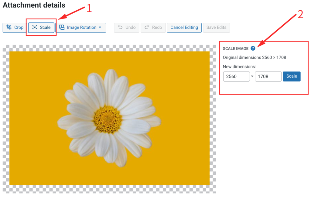Viewport: 311px width, 198px height.
Task: Click the Save Edits button
Action: [216, 28]
